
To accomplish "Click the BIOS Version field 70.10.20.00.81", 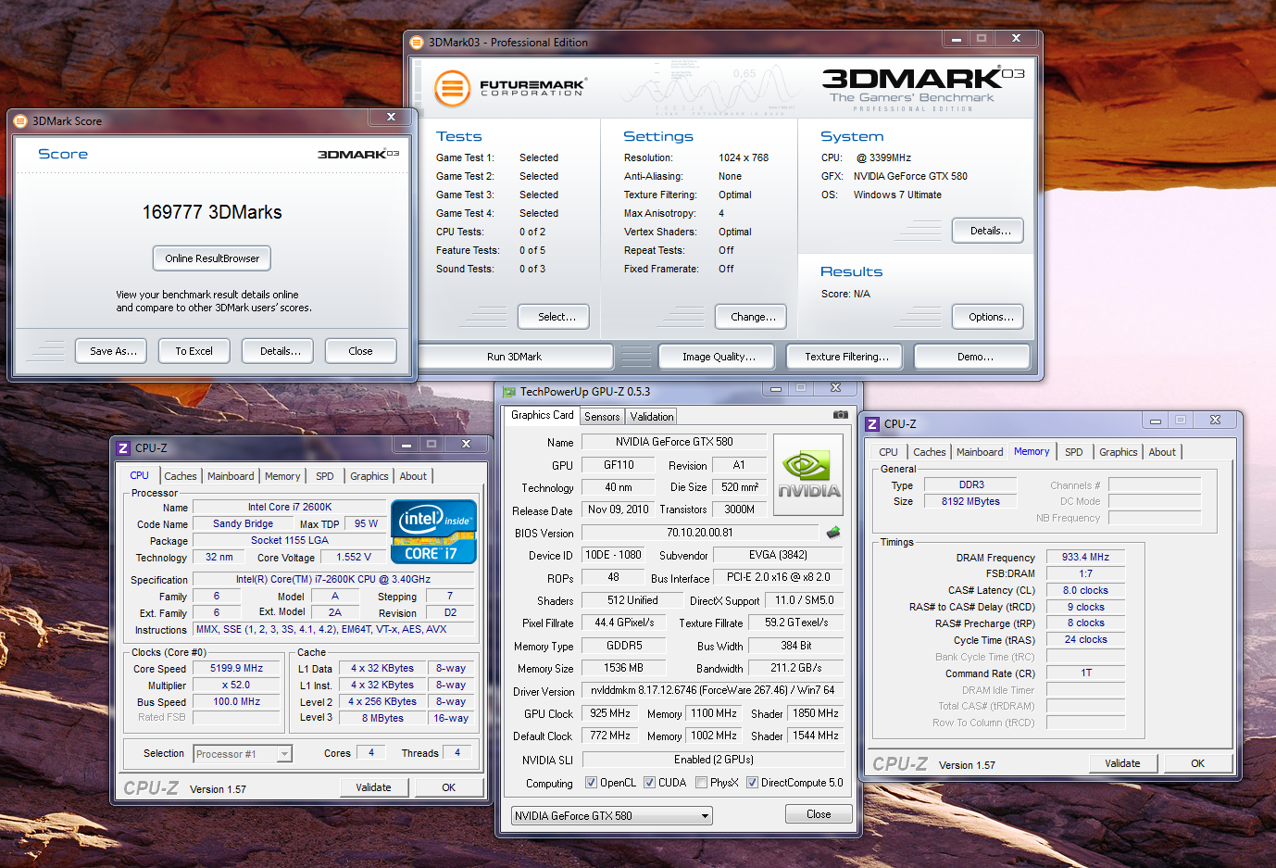I will [700, 533].
